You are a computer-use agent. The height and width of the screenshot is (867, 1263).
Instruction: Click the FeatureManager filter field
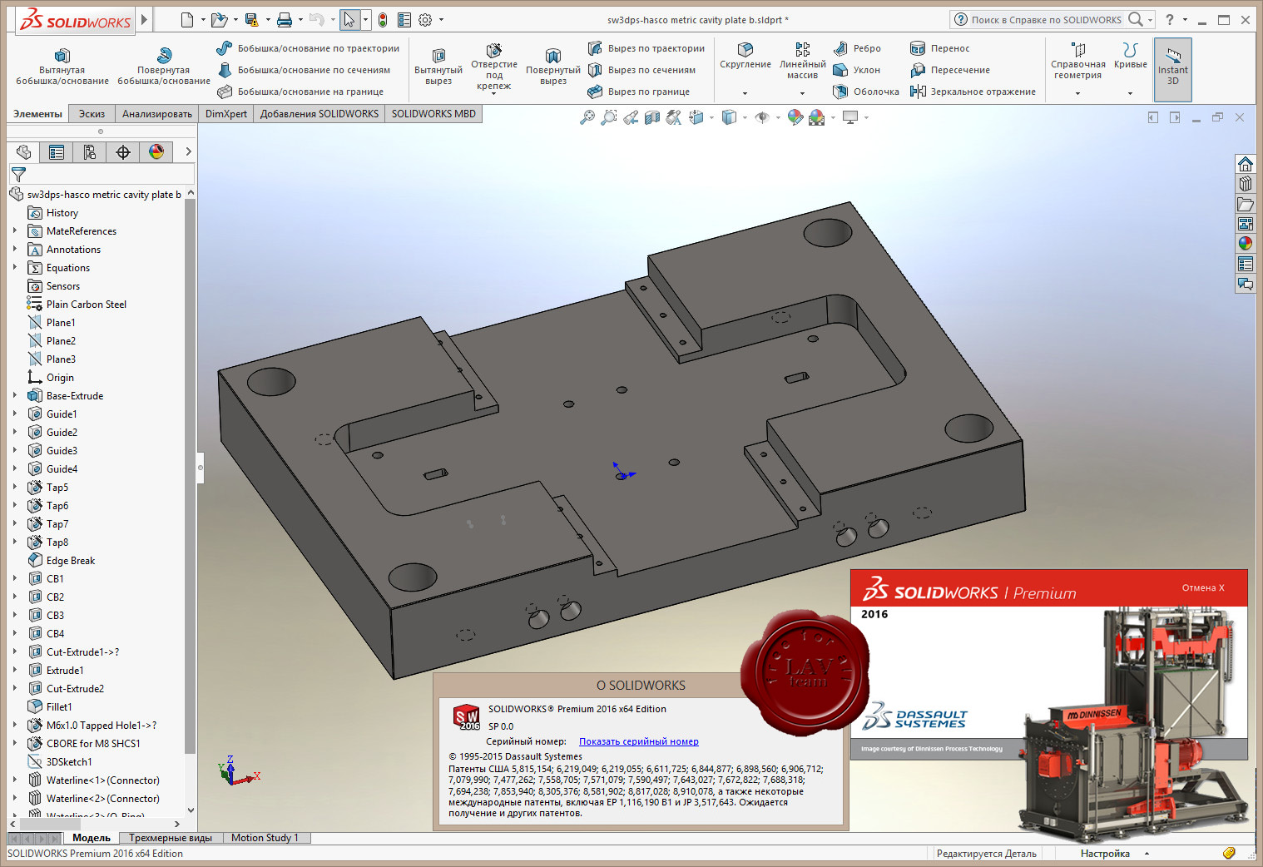tap(102, 174)
